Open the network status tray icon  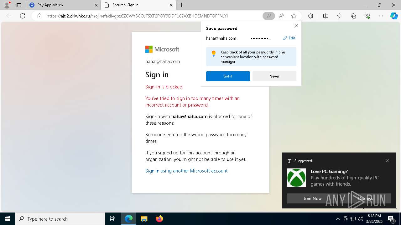pyautogui.click(x=353, y=219)
